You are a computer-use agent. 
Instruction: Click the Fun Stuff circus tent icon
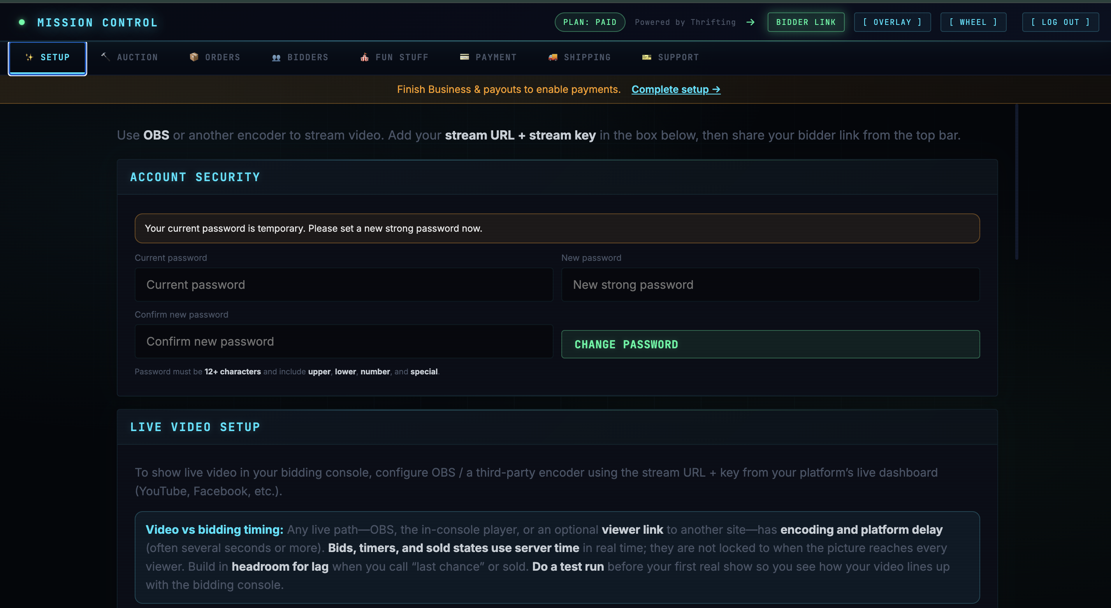tap(364, 57)
